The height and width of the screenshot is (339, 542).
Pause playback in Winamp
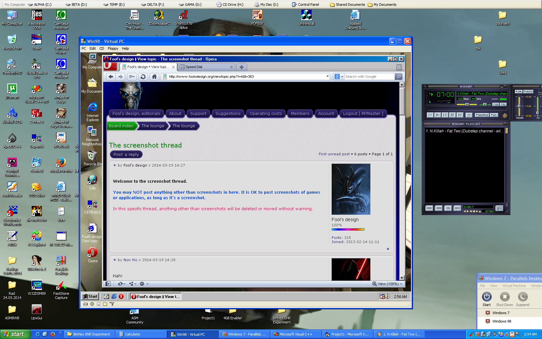pos(445,115)
